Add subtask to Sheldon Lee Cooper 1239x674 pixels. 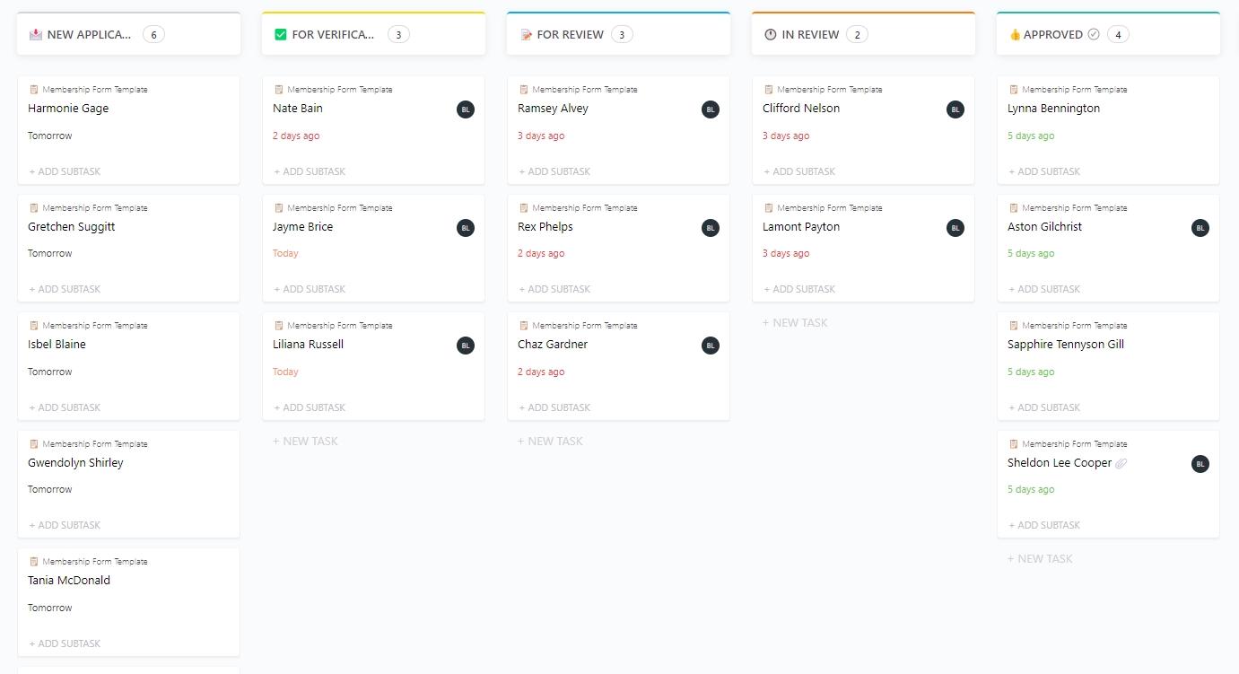coord(1044,525)
